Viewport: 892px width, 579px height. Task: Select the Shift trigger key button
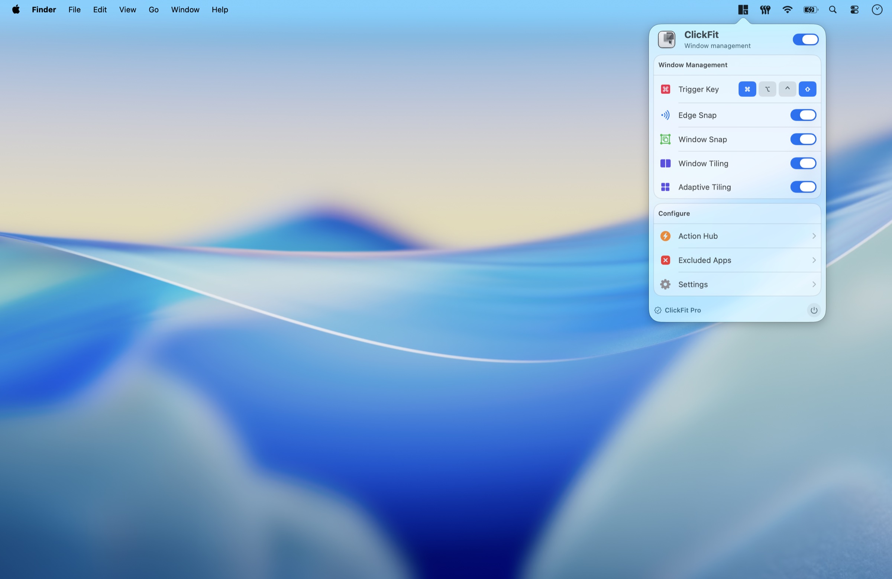click(x=807, y=89)
